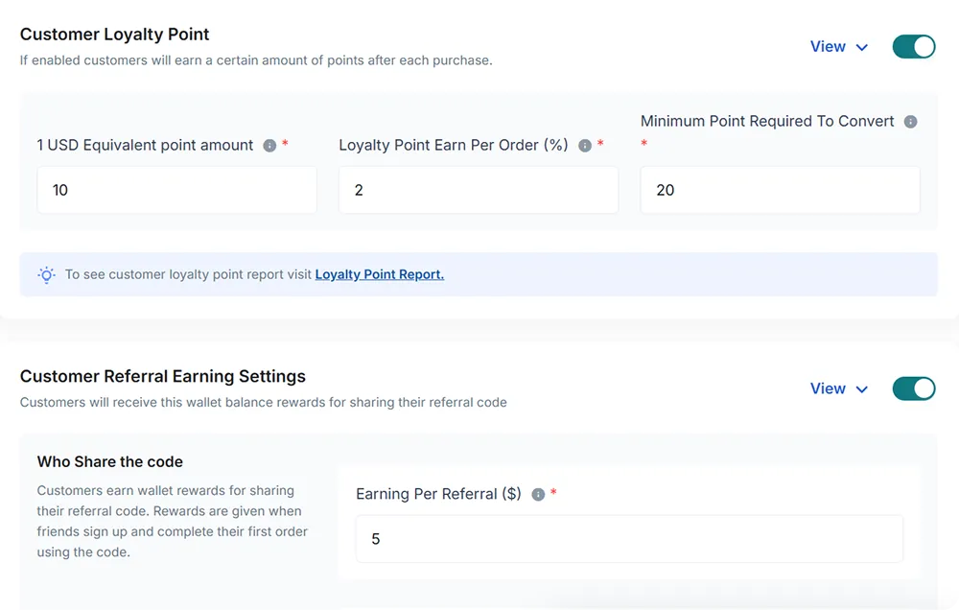Focus the Minimum Point Required To Convert field
Image resolution: width=959 pixels, height=610 pixels.
[x=780, y=190]
